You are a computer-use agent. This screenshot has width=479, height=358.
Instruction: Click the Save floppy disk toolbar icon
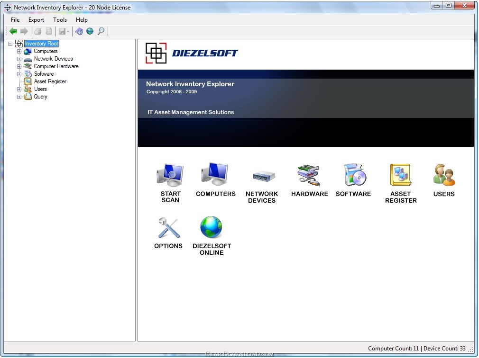click(x=62, y=31)
